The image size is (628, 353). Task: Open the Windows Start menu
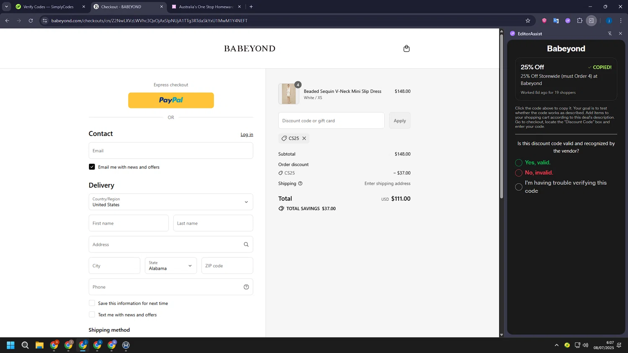click(x=11, y=345)
